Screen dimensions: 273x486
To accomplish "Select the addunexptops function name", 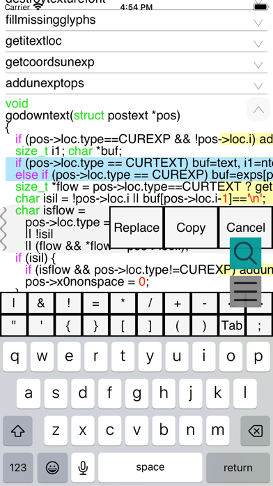I will coord(45,83).
